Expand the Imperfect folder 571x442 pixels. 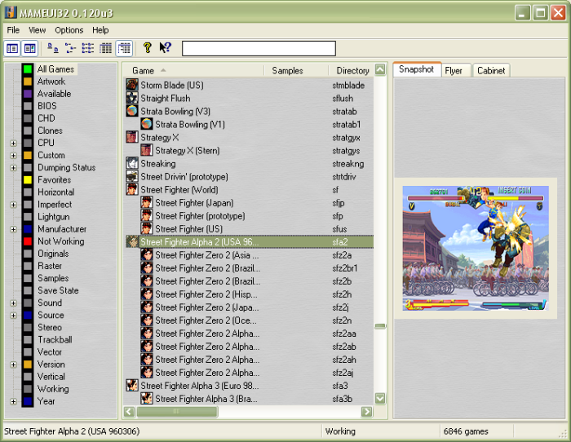point(14,205)
